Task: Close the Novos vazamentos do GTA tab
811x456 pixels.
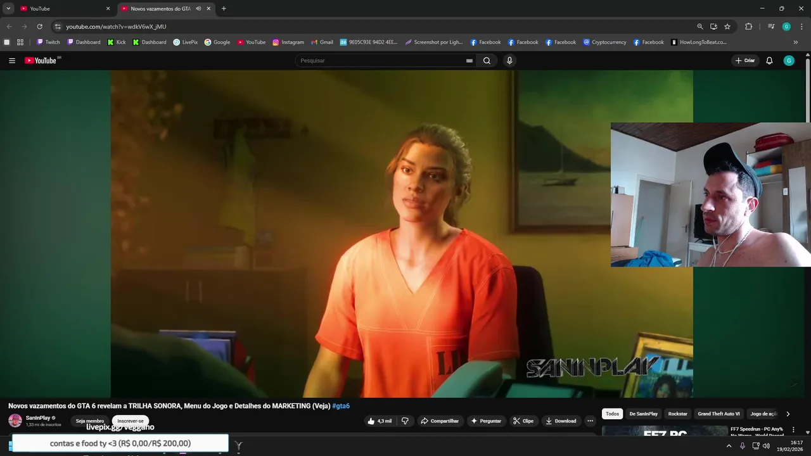Action: (x=208, y=9)
